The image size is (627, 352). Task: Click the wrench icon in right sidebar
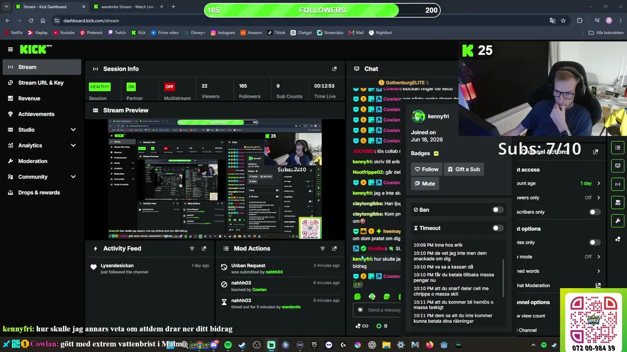(618, 221)
